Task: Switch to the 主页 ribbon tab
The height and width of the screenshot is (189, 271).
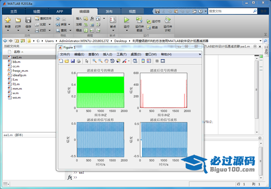Action: pyautogui.click(x=14, y=12)
